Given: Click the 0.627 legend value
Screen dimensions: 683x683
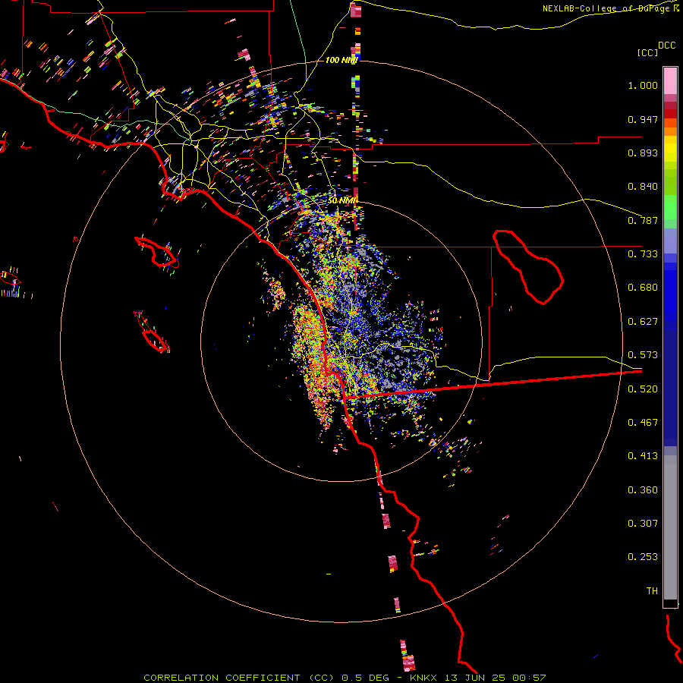Looking at the screenshot, I should (643, 322).
